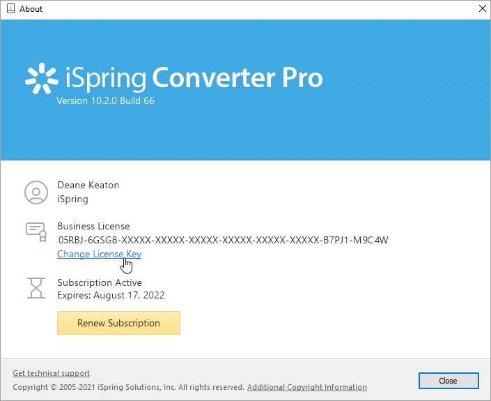Image resolution: width=491 pixels, height=401 pixels.
Task: Click the name Deane Keaton
Action: click(x=88, y=185)
